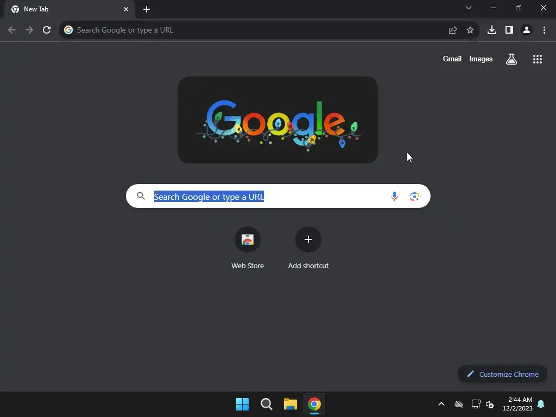Click the magnifier icon in search box
The width and height of the screenshot is (556, 417).
tap(141, 196)
